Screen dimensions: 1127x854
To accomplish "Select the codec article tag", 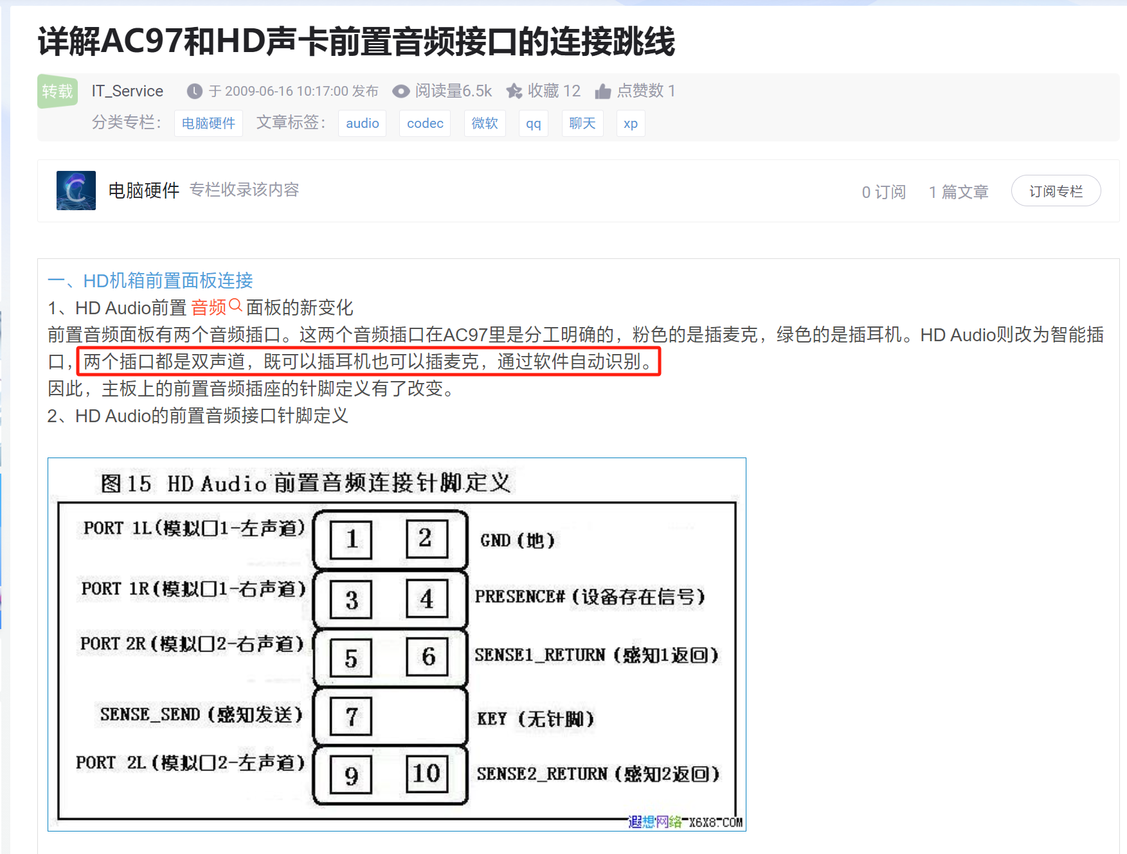I will (424, 123).
